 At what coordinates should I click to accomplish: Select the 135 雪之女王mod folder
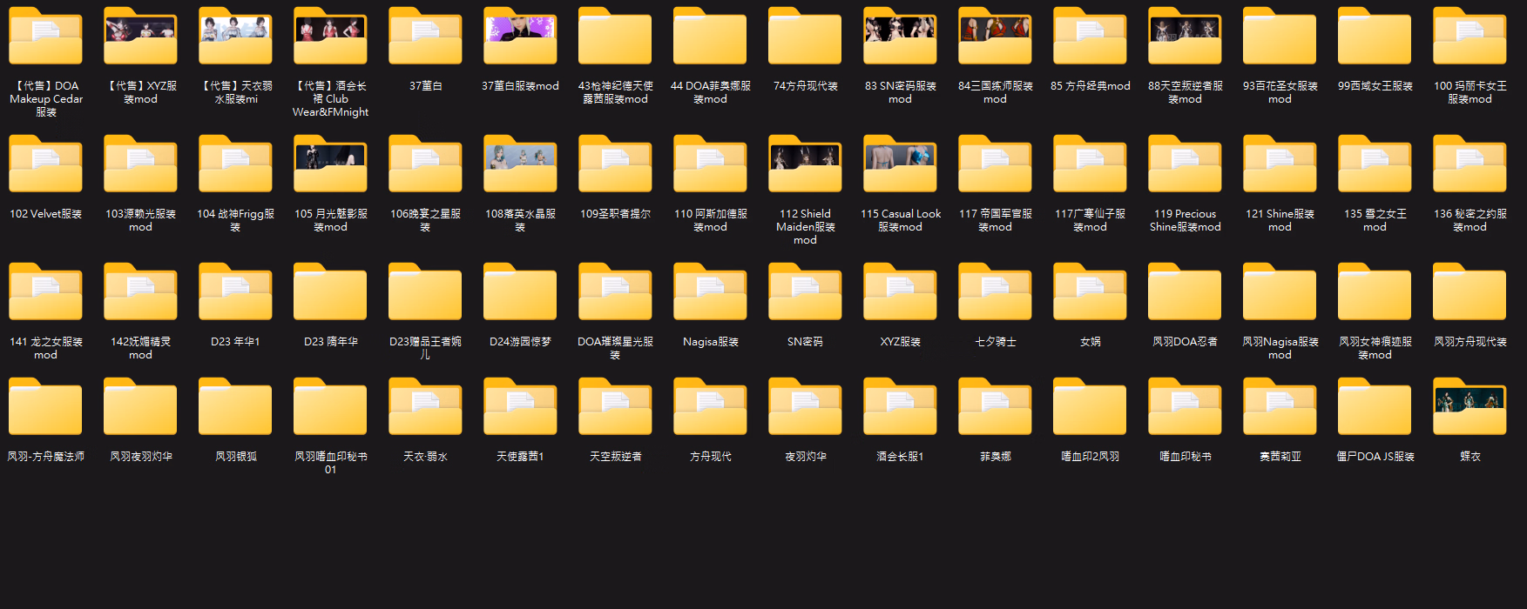click(1375, 164)
